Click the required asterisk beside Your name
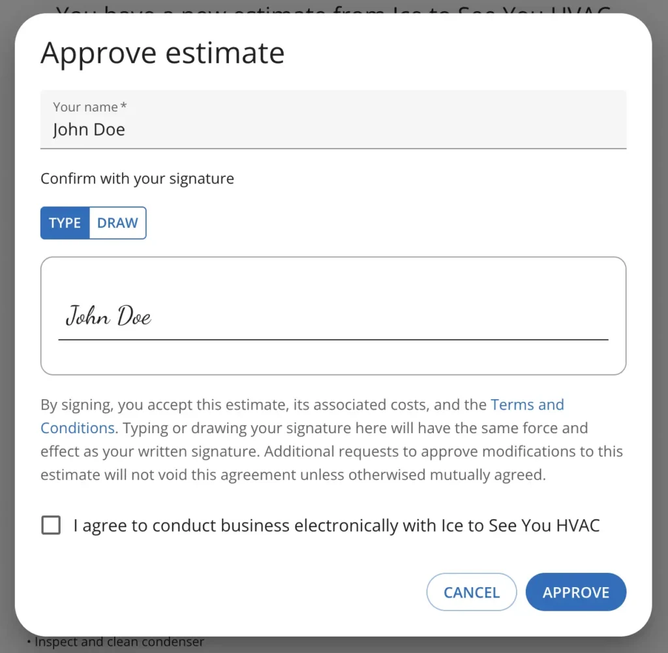 click(124, 106)
